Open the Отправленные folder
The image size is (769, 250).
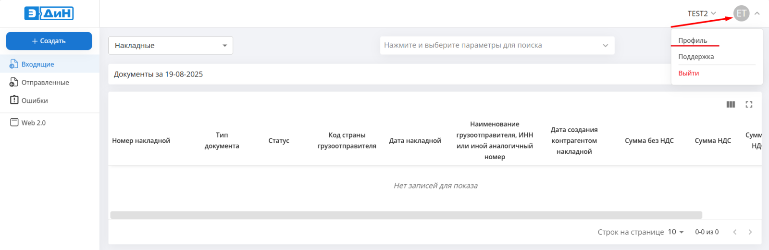coord(50,82)
